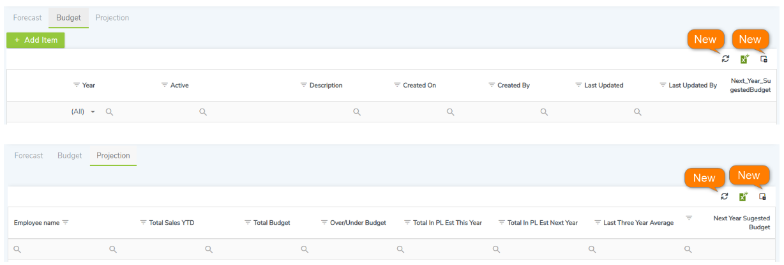Select the Projection tab in the upper tab strip
784x265 pixels.
tap(112, 18)
